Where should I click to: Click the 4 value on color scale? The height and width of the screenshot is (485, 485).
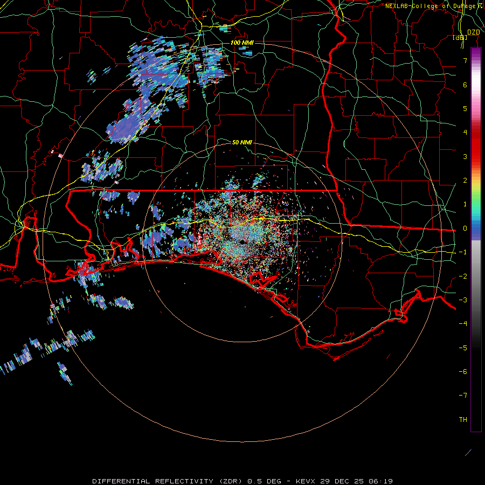[x=465, y=133]
